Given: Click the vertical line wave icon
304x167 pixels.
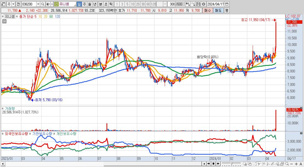Looking at the screenshot, I should click(268, 164).
